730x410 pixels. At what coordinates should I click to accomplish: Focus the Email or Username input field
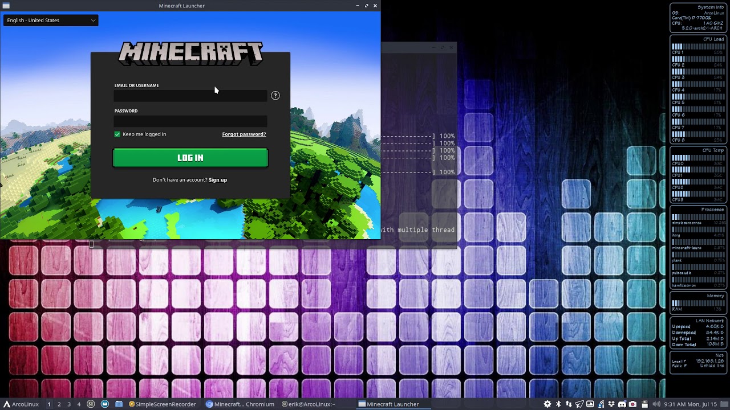pos(190,96)
